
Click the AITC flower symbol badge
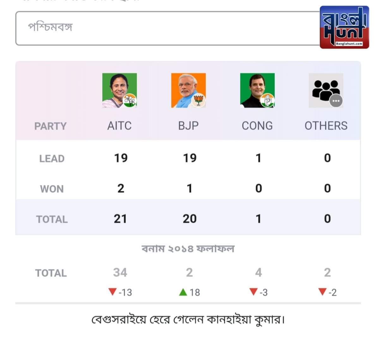pos(130,100)
